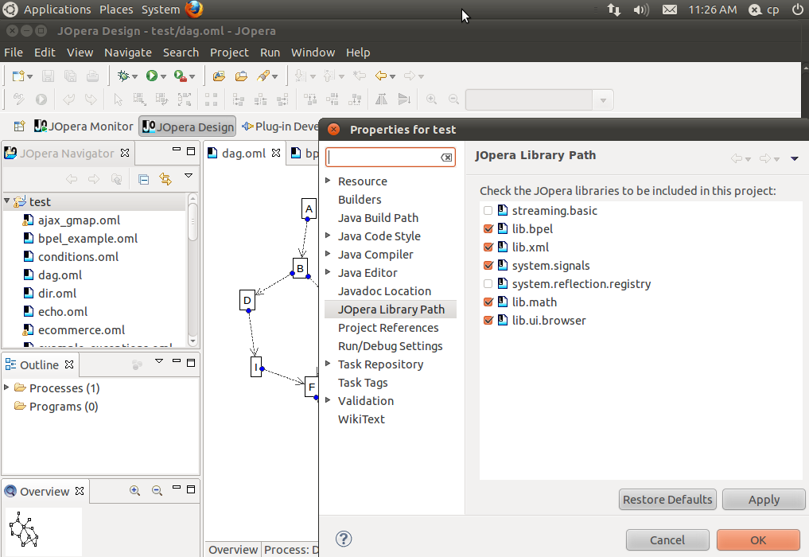Open the Window menu
Viewport: 809px width, 557px height.
pyautogui.click(x=313, y=53)
